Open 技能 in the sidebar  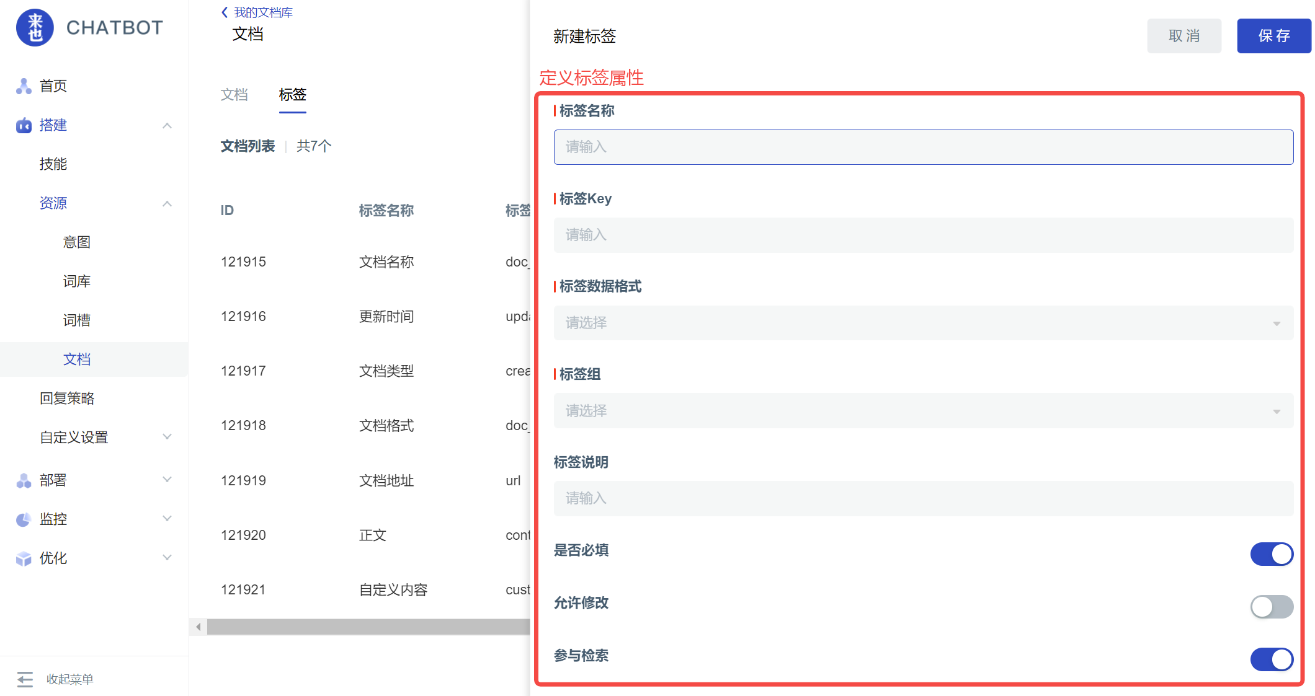pos(53,164)
